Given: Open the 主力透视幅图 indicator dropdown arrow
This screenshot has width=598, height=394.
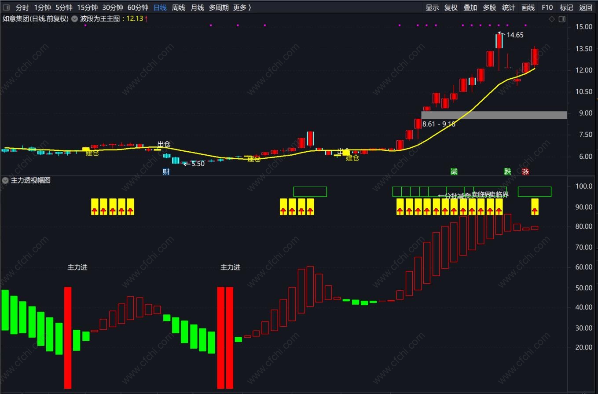Looking at the screenshot, I should point(5,180).
